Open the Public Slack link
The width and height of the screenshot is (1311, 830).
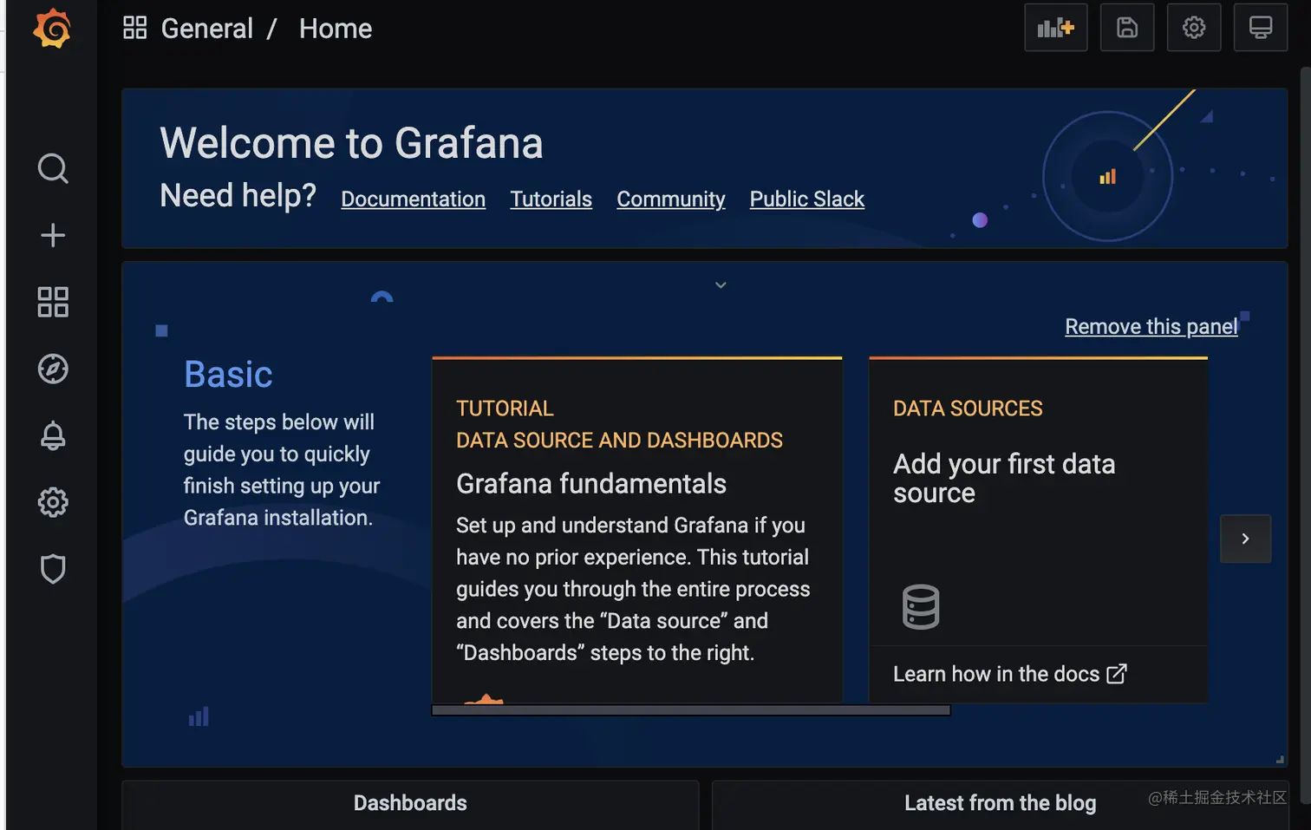(x=806, y=199)
